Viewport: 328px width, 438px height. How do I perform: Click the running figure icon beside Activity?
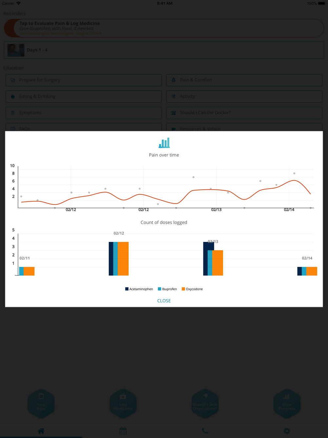[174, 96]
